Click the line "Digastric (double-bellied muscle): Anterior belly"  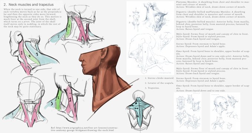click(x=212, y=22)
